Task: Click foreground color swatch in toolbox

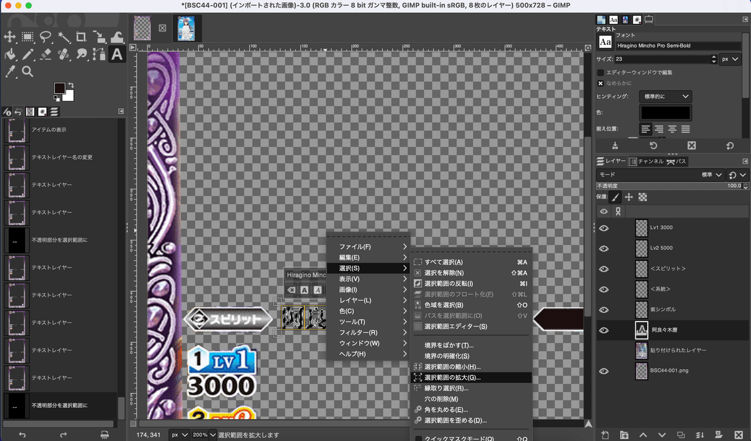Action: click(x=59, y=89)
